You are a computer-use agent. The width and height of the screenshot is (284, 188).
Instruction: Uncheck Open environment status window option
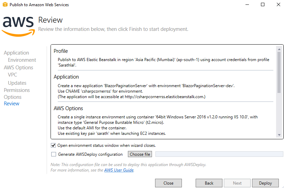point(53,145)
